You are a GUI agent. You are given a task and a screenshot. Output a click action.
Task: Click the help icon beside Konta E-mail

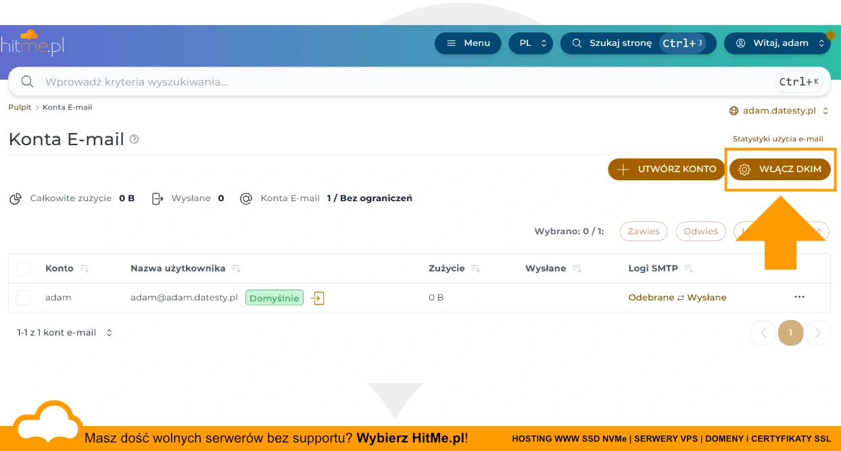(x=134, y=139)
